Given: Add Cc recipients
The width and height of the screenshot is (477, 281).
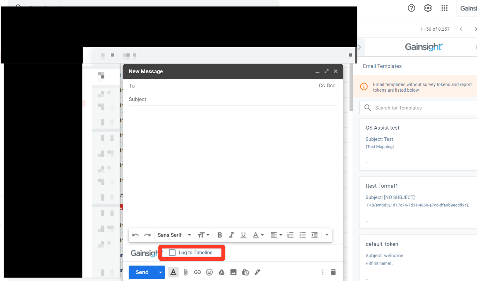Looking at the screenshot, I should pyautogui.click(x=322, y=86).
